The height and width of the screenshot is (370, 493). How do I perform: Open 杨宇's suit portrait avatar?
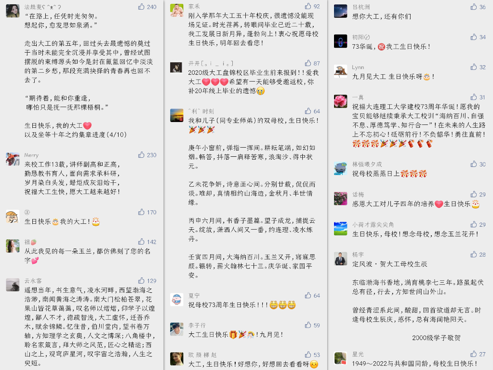tap(341, 259)
